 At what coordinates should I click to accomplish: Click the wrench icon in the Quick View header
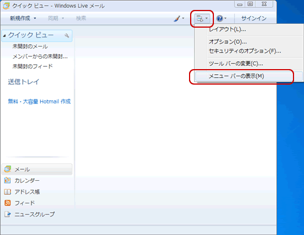67,35
